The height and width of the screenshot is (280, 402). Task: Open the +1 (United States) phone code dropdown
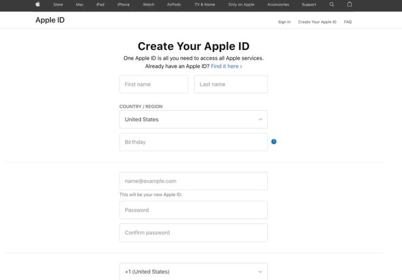(193, 271)
